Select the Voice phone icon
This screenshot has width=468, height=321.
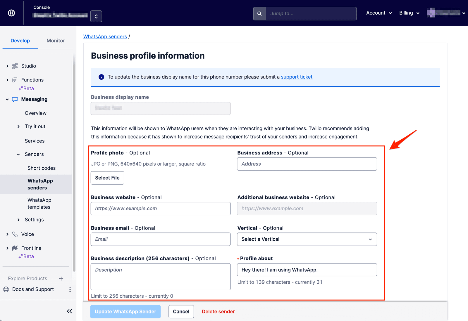[x=15, y=234]
